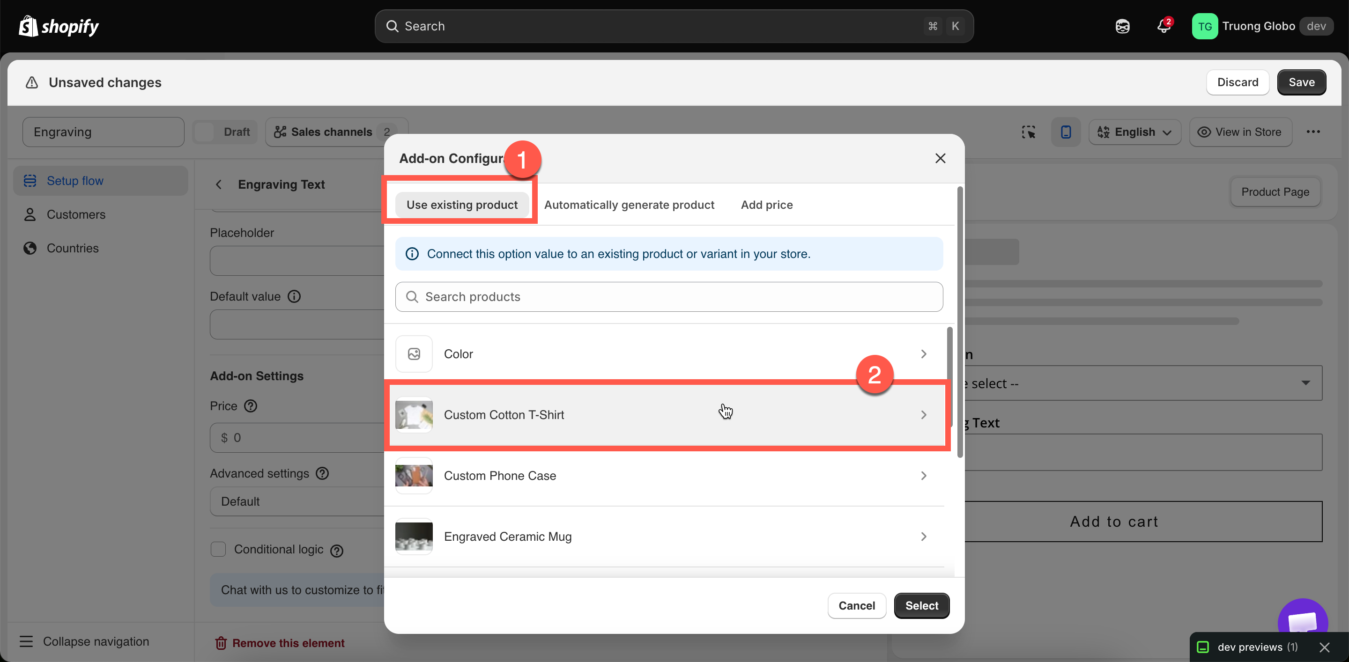This screenshot has height=662, width=1349.
Task: Click the back arrow beside Engraving Text
Action: coord(219,184)
